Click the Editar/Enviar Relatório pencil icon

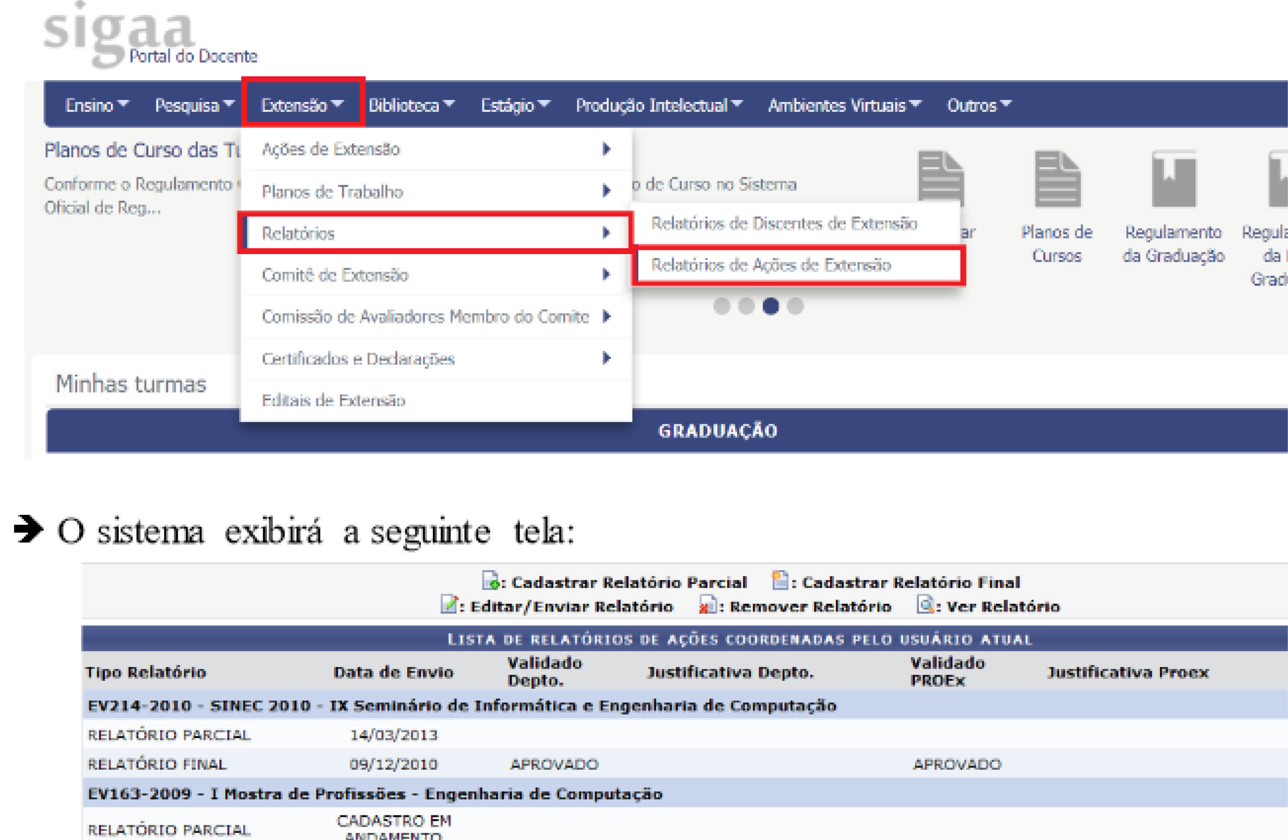pyautogui.click(x=448, y=604)
